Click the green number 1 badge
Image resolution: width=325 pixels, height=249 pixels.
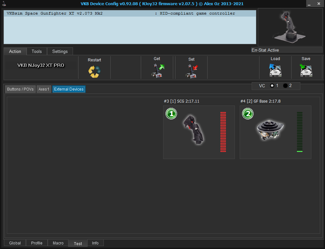coord(171,114)
